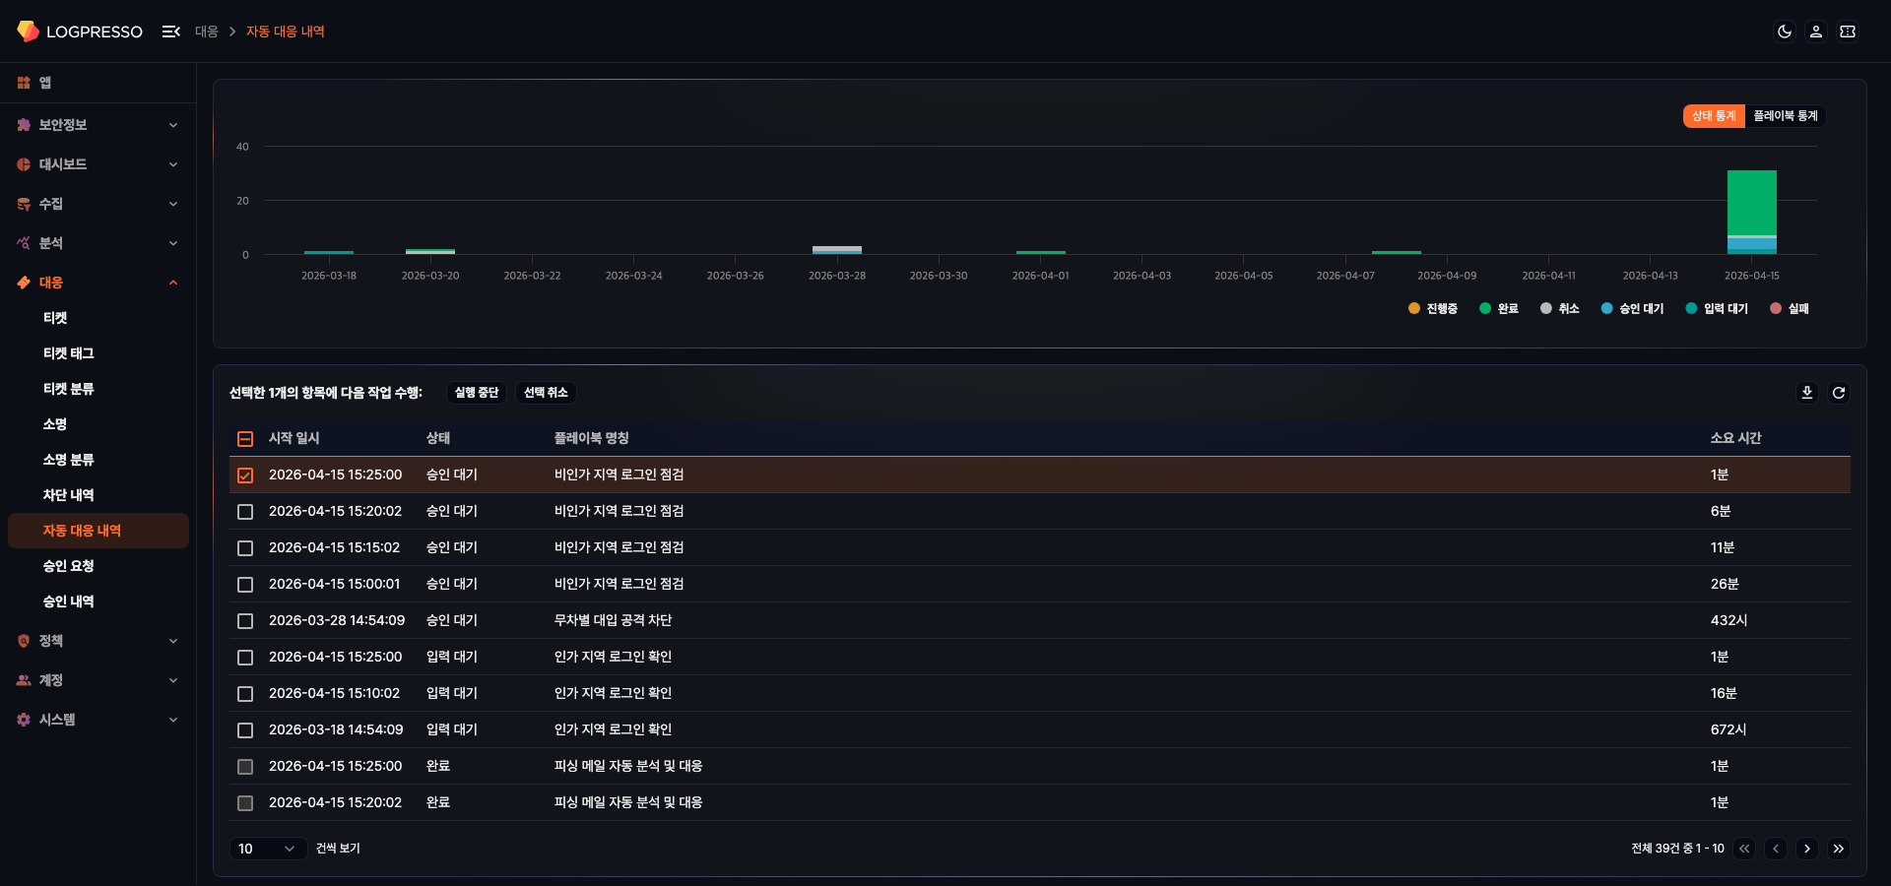Go to the next page arrow
The image size is (1891, 886).
coord(1806,849)
